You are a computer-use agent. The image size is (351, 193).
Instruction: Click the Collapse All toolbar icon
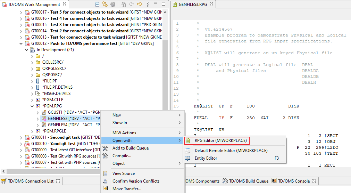[97, 5]
